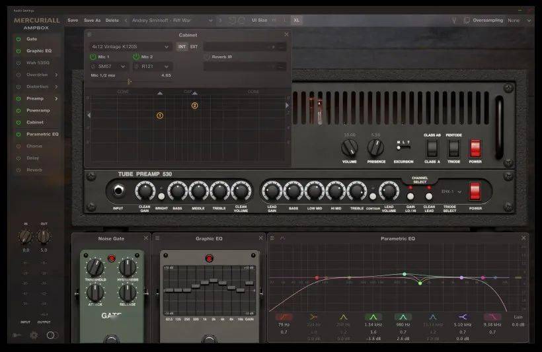Click the settings gear icon at bottom left

coord(34,335)
